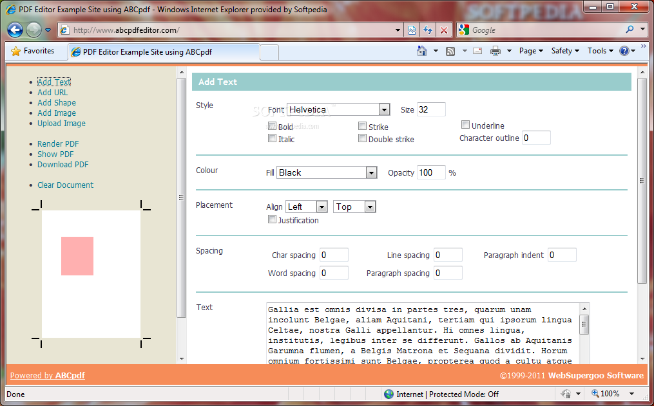The width and height of the screenshot is (654, 406).
Task: Open the Print options dropdown arrow
Action: [509, 51]
